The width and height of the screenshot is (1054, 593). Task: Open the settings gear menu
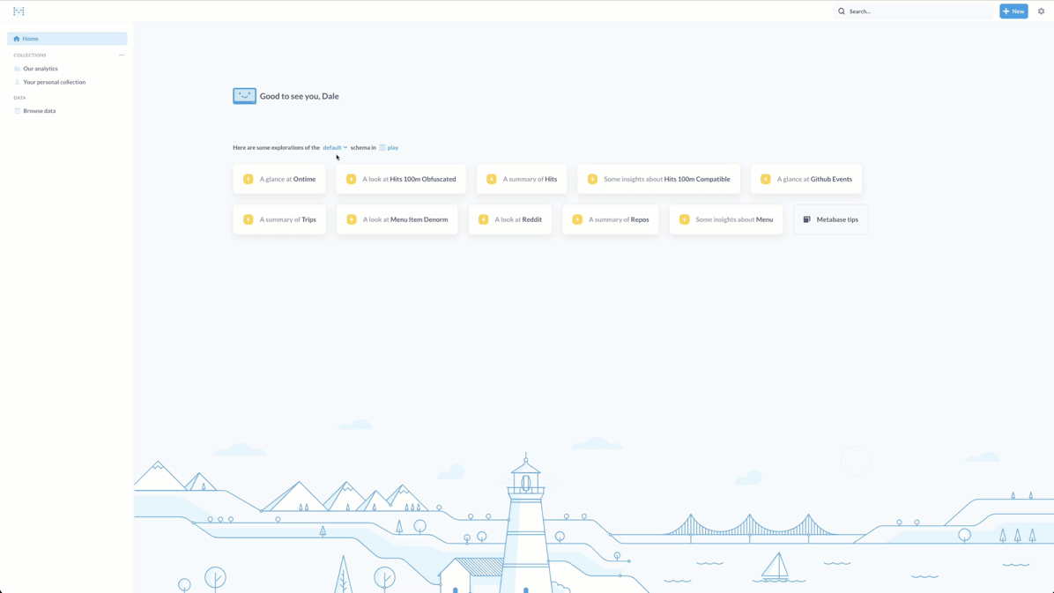(1041, 11)
